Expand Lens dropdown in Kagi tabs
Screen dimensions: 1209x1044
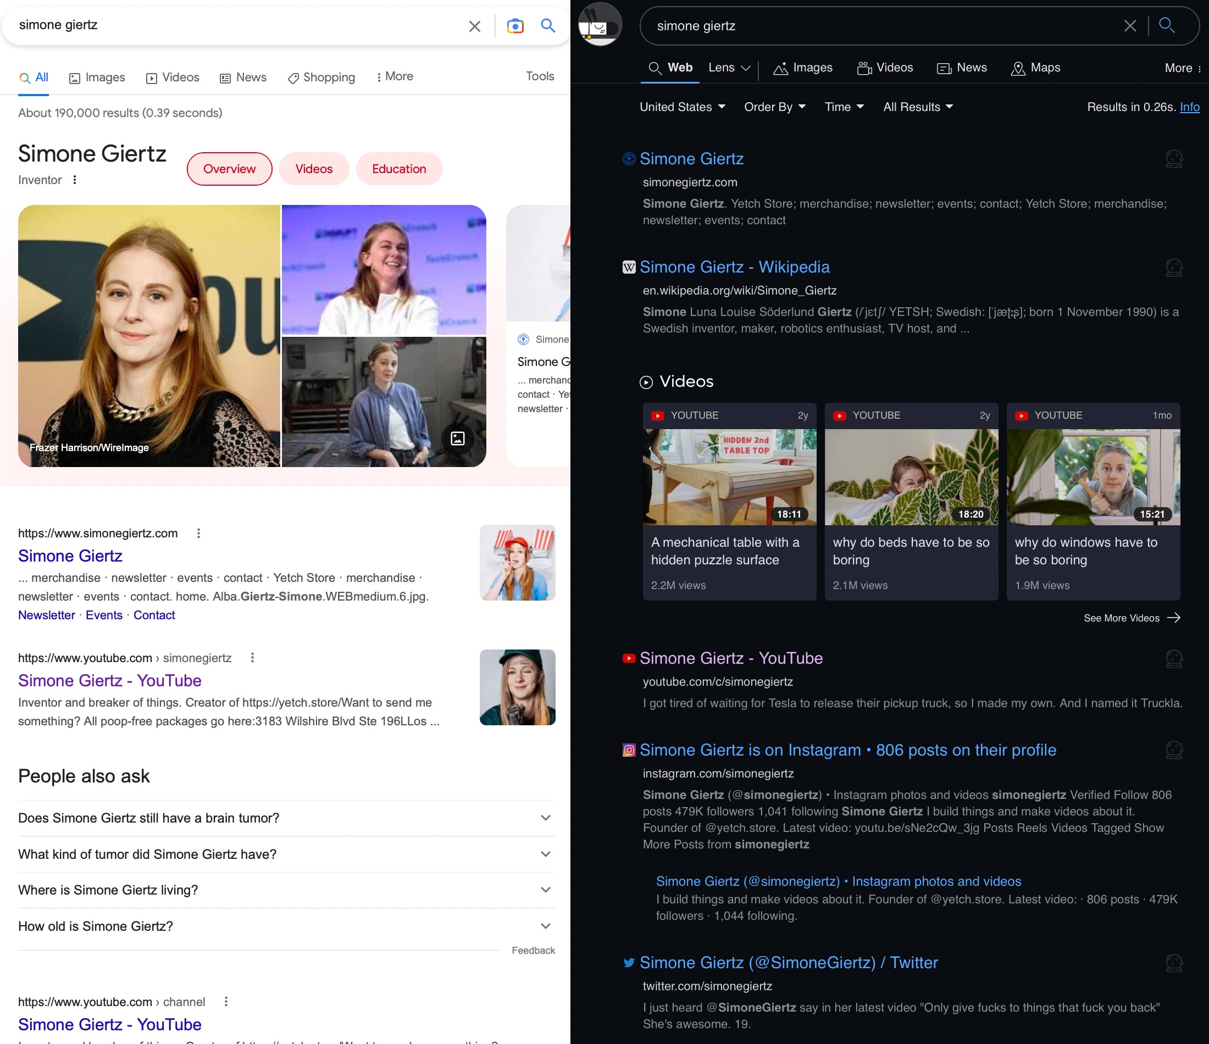point(729,68)
